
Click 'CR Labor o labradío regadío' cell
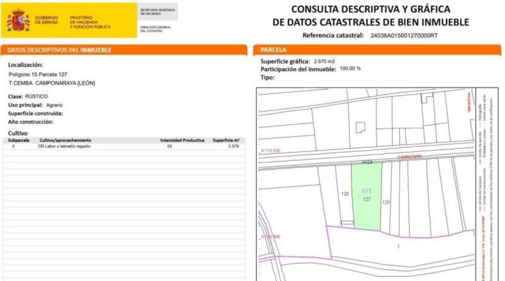click(x=64, y=146)
